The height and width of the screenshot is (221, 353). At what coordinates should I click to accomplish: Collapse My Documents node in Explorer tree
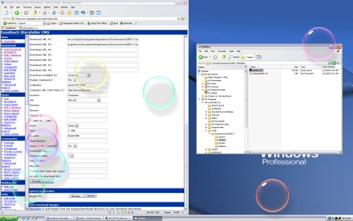click(x=199, y=74)
